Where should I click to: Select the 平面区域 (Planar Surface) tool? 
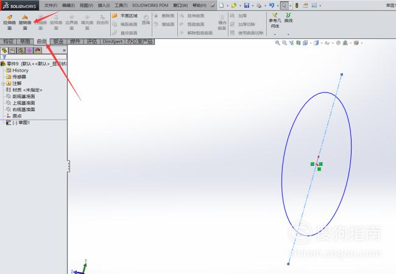[125, 16]
